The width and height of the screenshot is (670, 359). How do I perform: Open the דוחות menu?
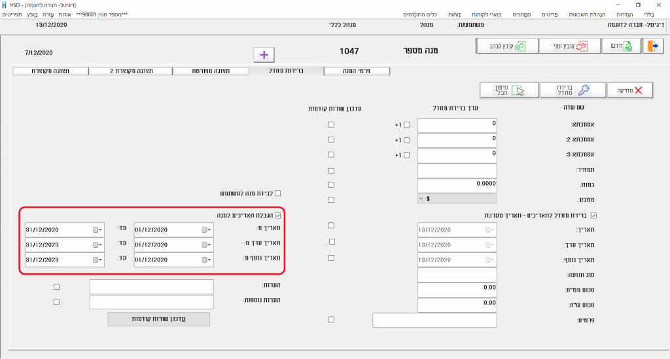(x=454, y=14)
